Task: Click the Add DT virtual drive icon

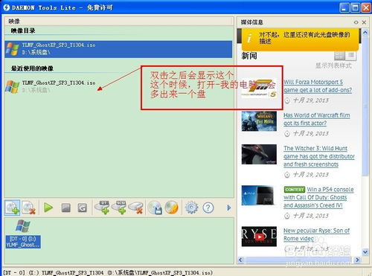Action: click(102, 208)
